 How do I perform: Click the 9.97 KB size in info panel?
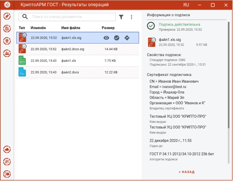(x=202, y=45)
